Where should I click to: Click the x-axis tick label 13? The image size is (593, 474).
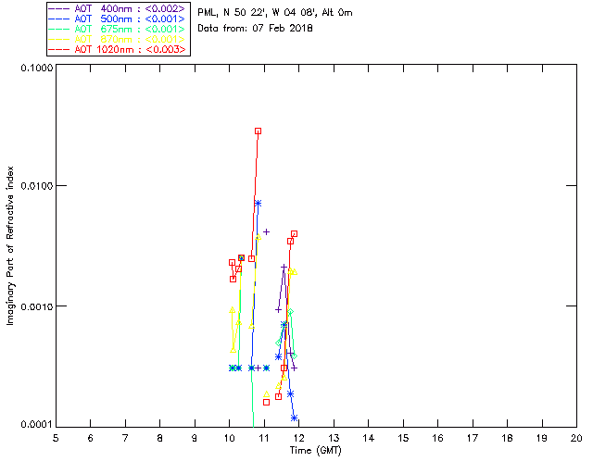tap(334, 438)
